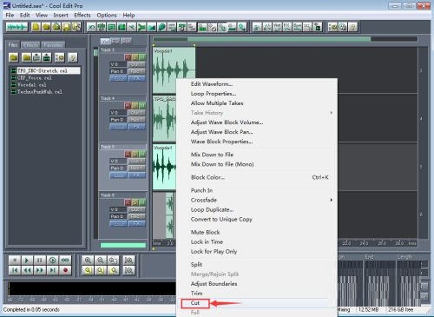Click the rewind double-arrow button
Viewport: 434px width, 317px height.
tap(27, 270)
